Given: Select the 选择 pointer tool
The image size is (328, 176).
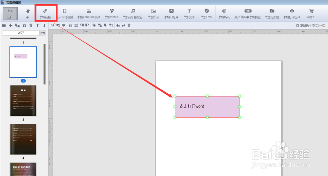Looking at the screenshot, I should coord(10,13).
